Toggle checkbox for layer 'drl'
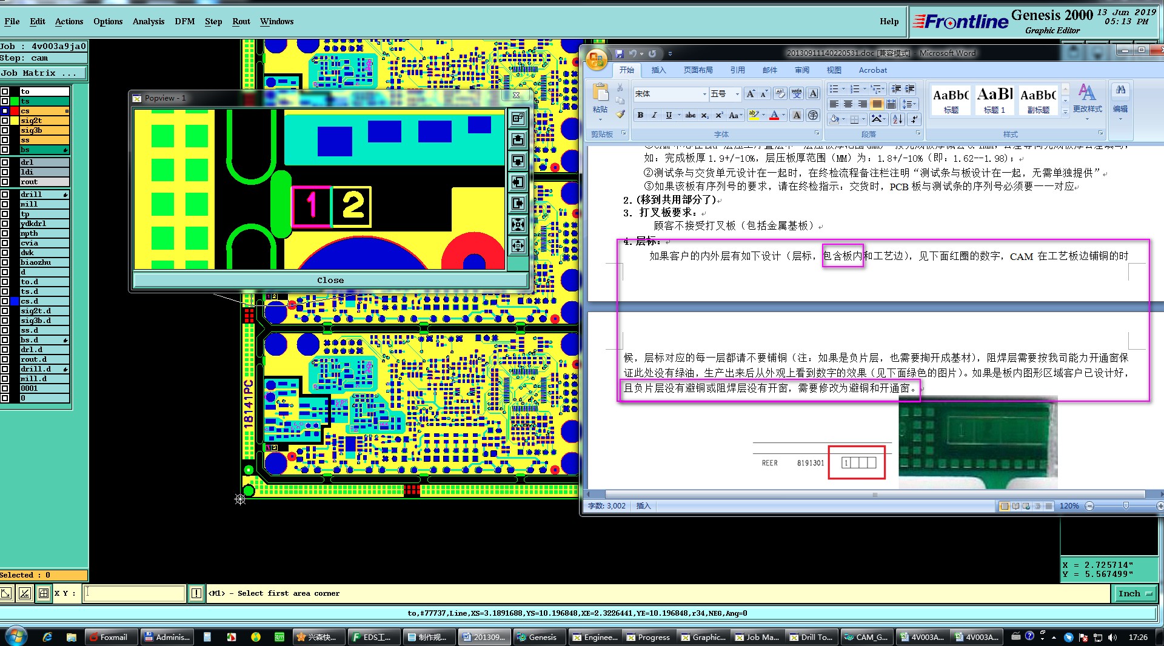The width and height of the screenshot is (1164, 646). tap(5, 162)
